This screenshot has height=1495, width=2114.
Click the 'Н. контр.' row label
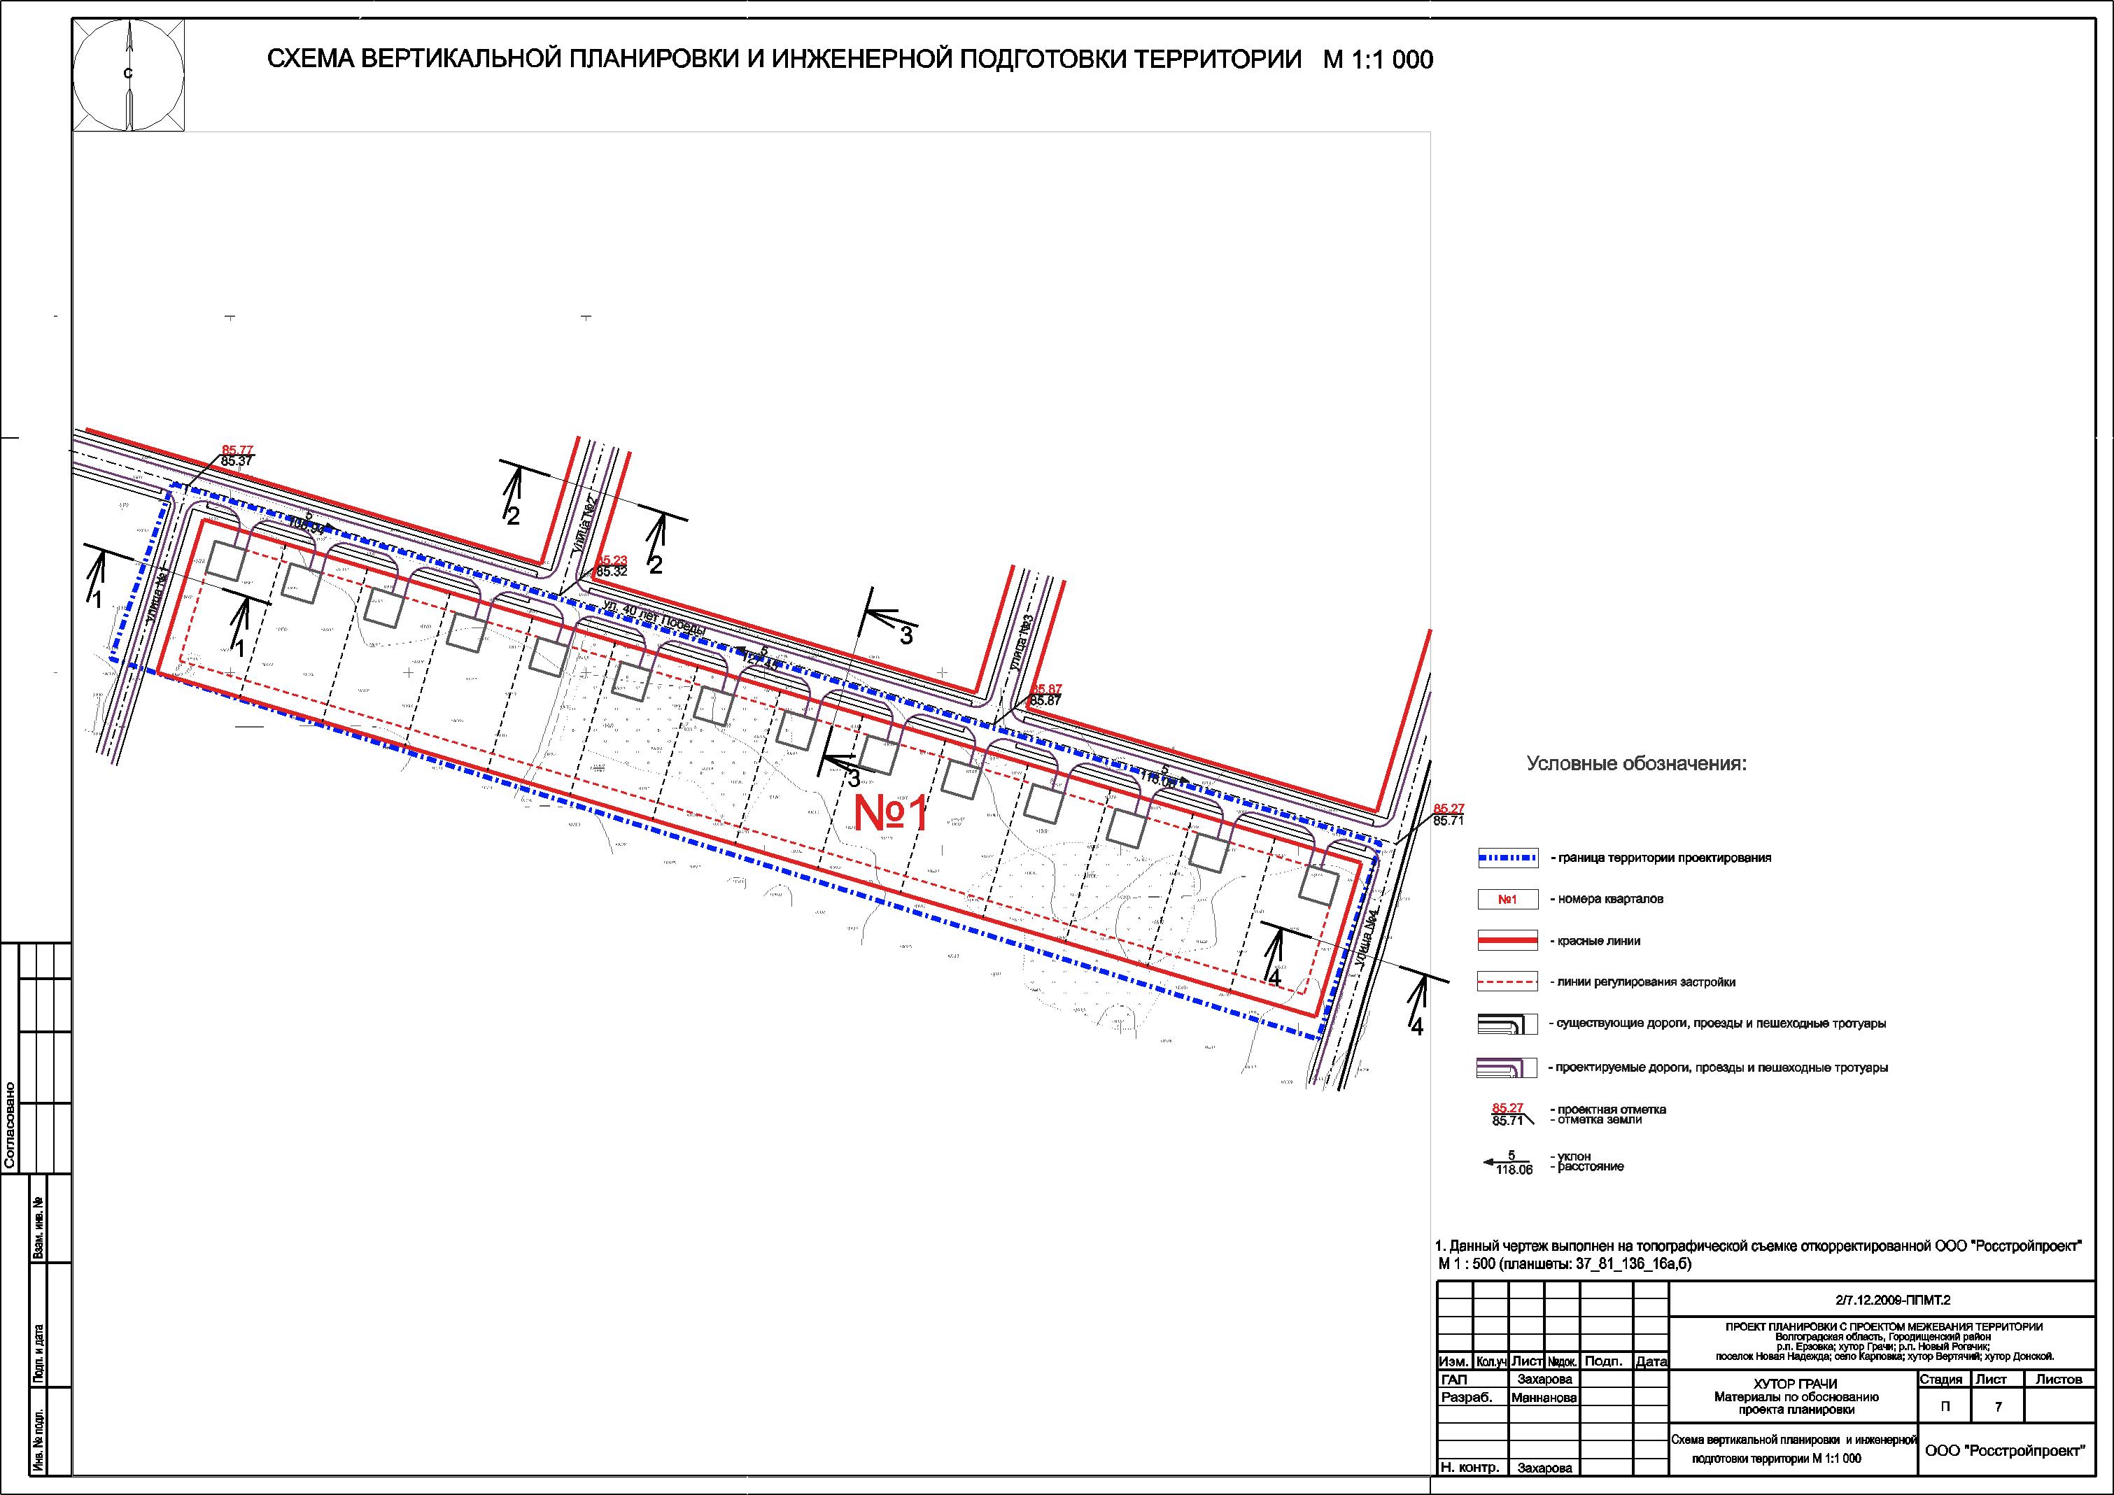[1469, 1468]
